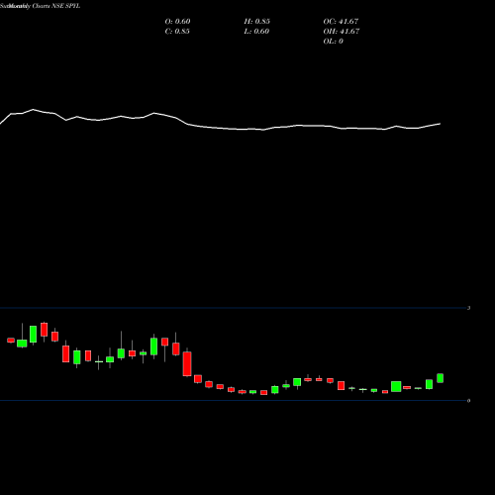Click the upper price axis label "3"

(x=468, y=308)
